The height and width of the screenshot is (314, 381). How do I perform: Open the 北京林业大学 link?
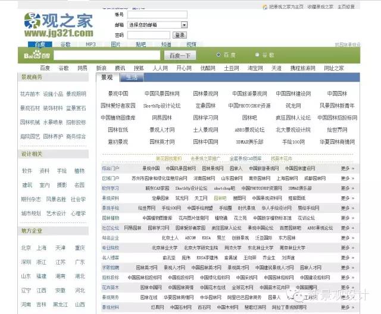click(x=165, y=248)
